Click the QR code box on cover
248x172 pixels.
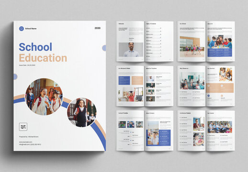[23, 127]
